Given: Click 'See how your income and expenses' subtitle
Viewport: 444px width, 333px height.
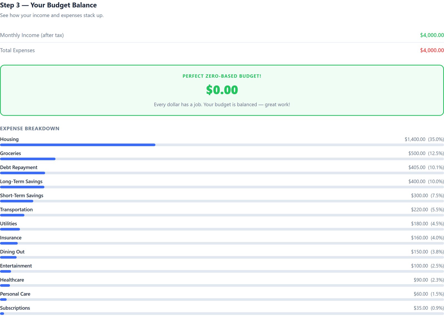Looking at the screenshot, I should (x=52, y=15).
